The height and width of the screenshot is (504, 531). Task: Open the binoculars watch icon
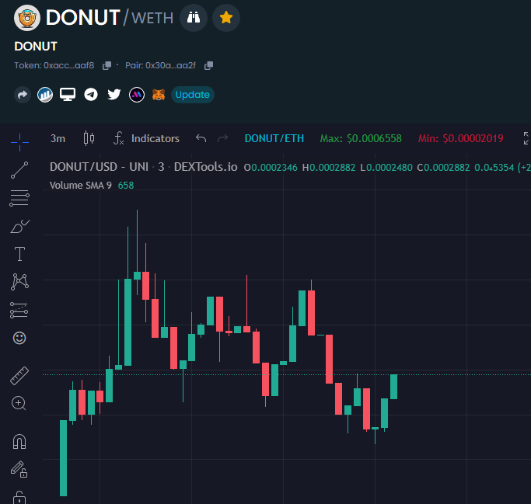pyautogui.click(x=194, y=18)
